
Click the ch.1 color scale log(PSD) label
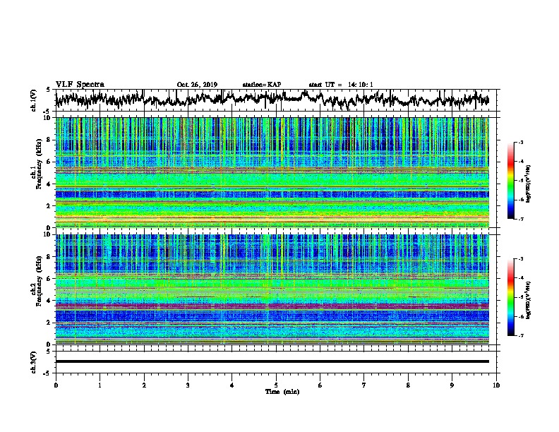[529, 184]
